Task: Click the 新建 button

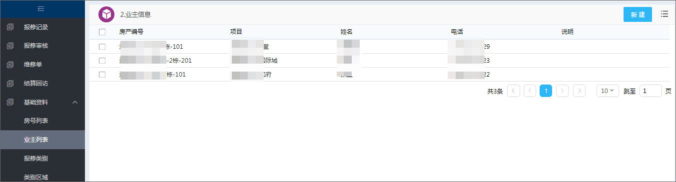Action: click(638, 14)
